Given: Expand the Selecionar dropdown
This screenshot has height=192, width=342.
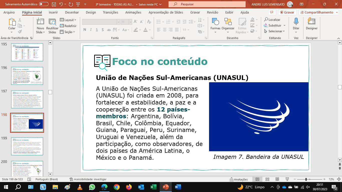Looking at the screenshot, I should [275, 31].
